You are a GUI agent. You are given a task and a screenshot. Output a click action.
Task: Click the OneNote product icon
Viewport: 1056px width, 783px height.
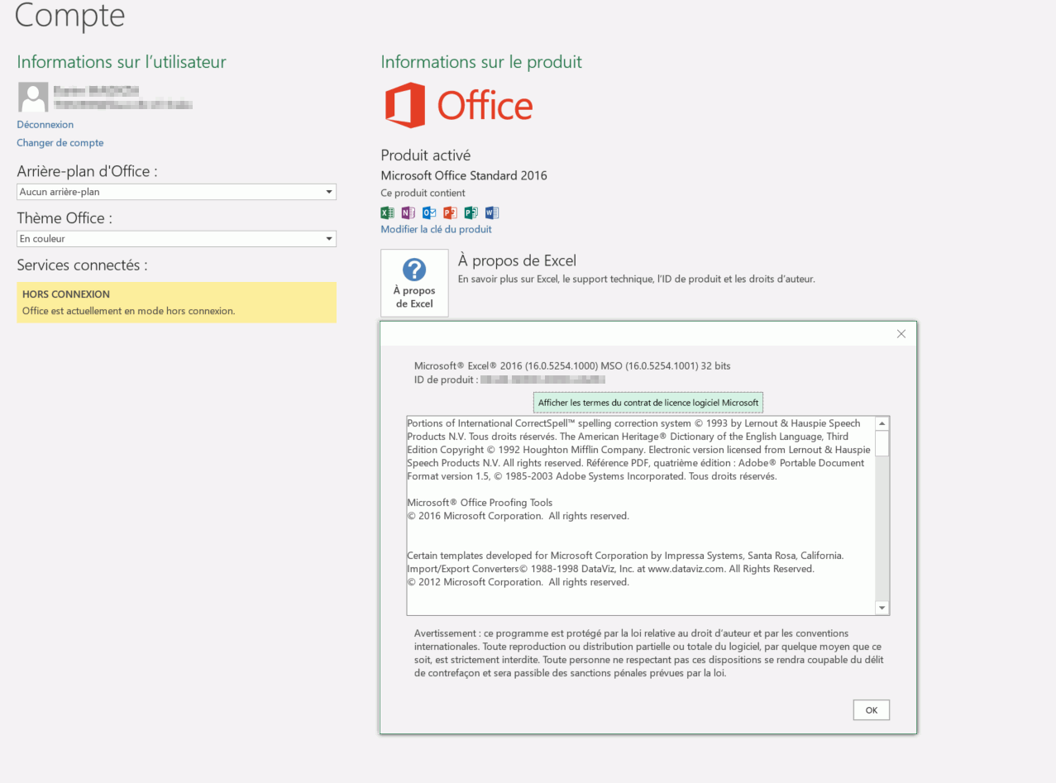coord(409,212)
